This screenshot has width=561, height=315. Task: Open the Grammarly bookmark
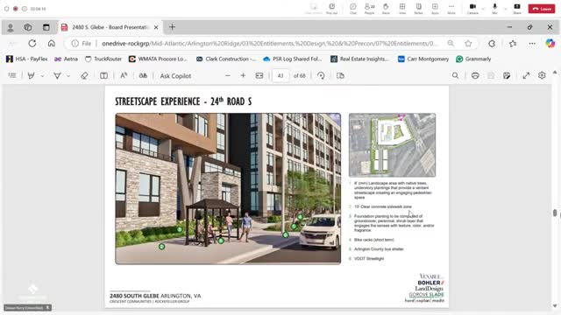(x=473, y=59)
